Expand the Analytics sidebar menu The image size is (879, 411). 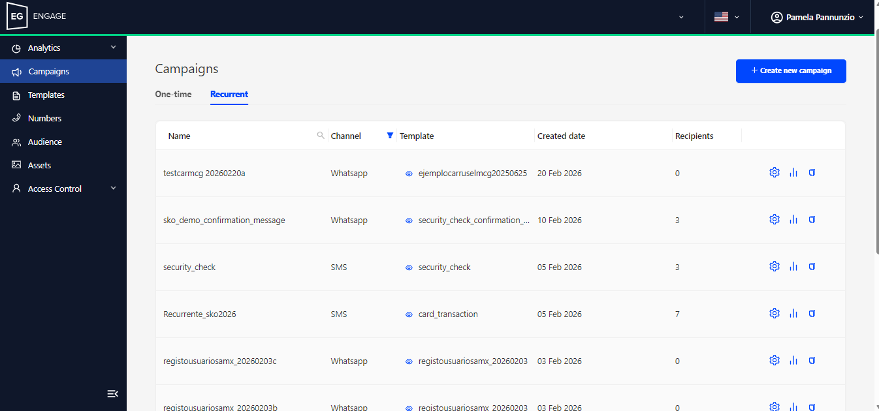(63, 48)
